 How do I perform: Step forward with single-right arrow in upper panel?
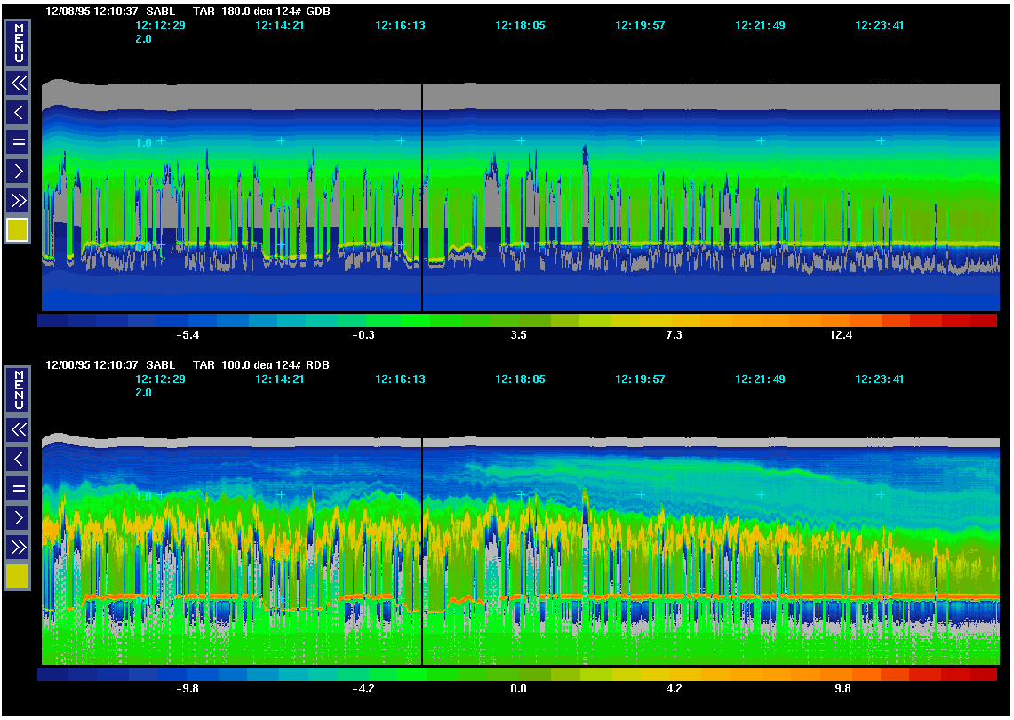[x=18, y=171]
